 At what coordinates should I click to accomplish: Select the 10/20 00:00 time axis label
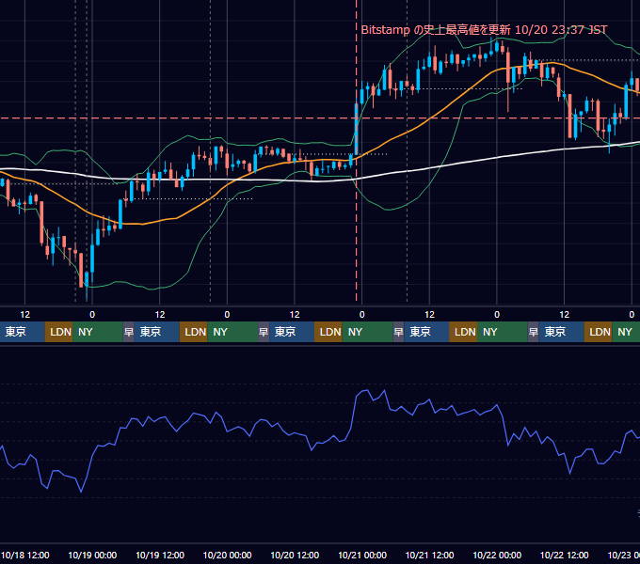pyautogui.click(x=228, y=555)
